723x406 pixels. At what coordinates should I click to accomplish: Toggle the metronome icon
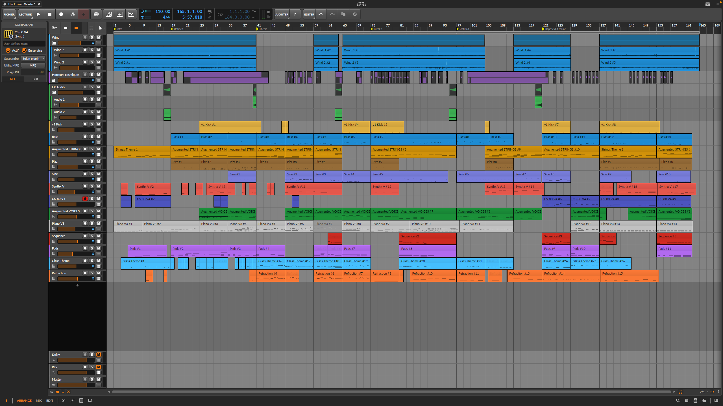(209, 17)
